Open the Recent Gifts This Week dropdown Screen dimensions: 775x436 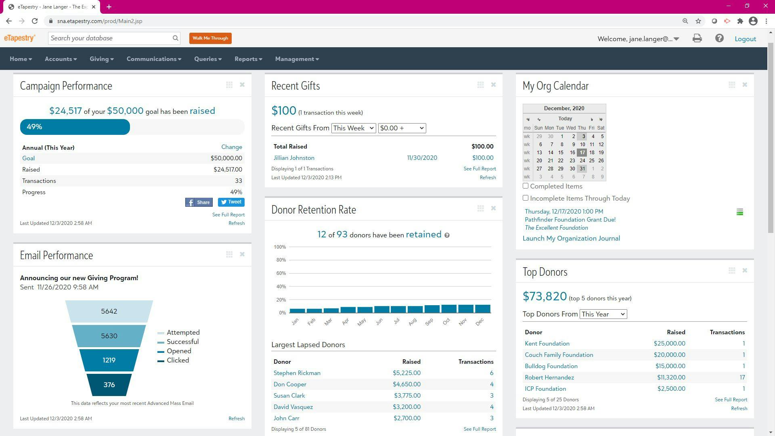tap(353, 128)
